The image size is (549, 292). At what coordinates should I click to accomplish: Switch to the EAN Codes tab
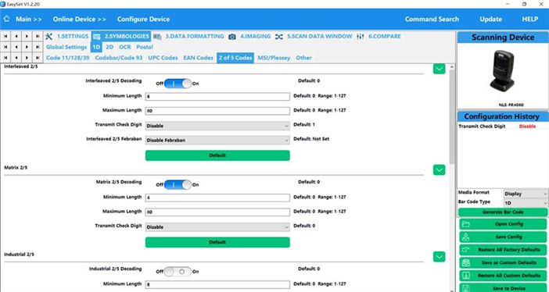[198, 58]
